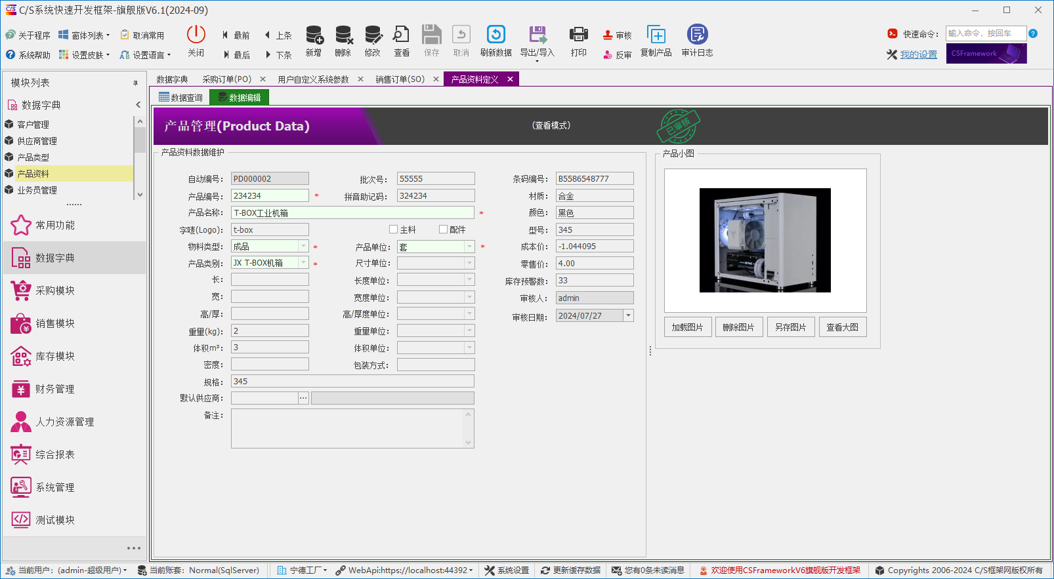Go to 最后 last record

[x=236, y=55]
